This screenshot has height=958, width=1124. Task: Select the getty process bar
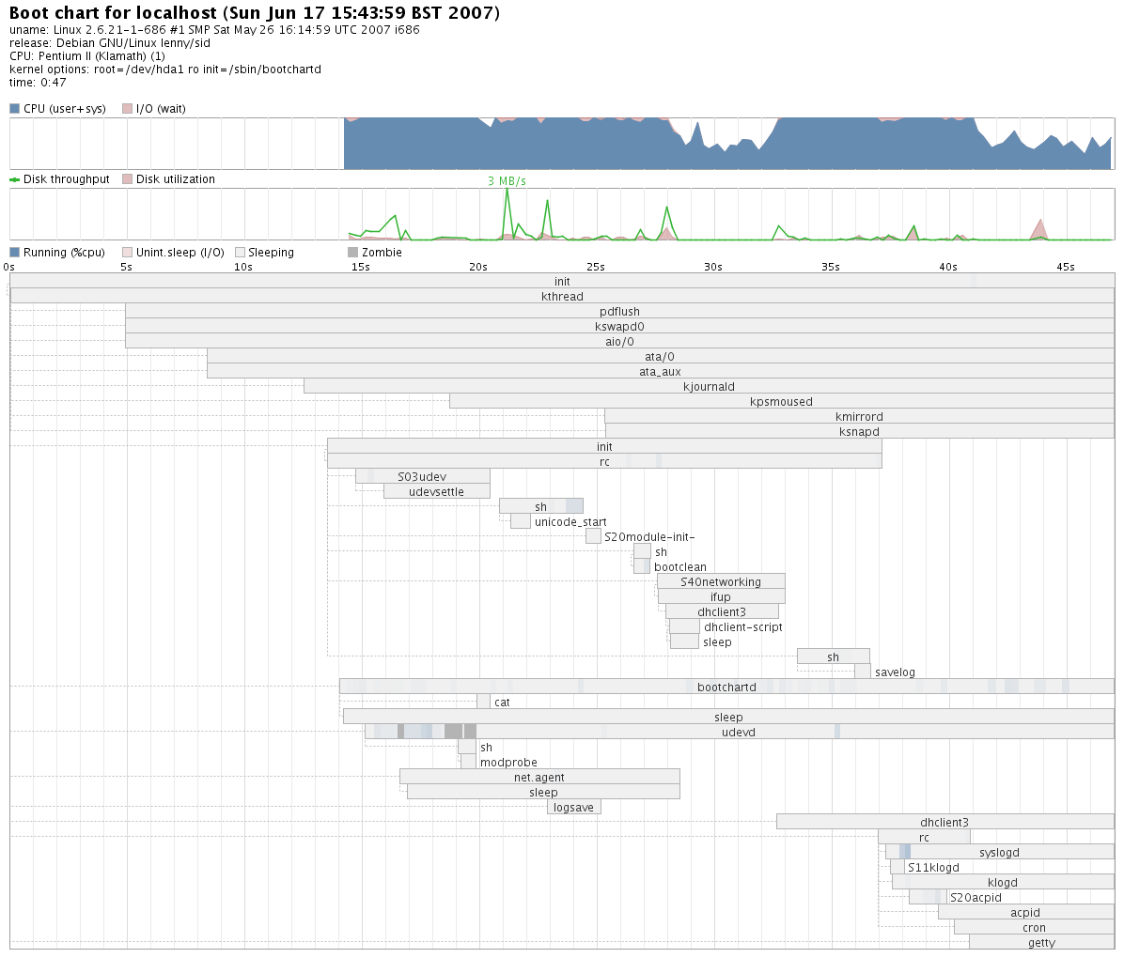tap(1041, 943)
